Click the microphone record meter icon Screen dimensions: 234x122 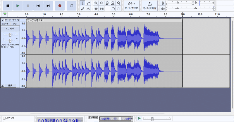pos(163,3)
